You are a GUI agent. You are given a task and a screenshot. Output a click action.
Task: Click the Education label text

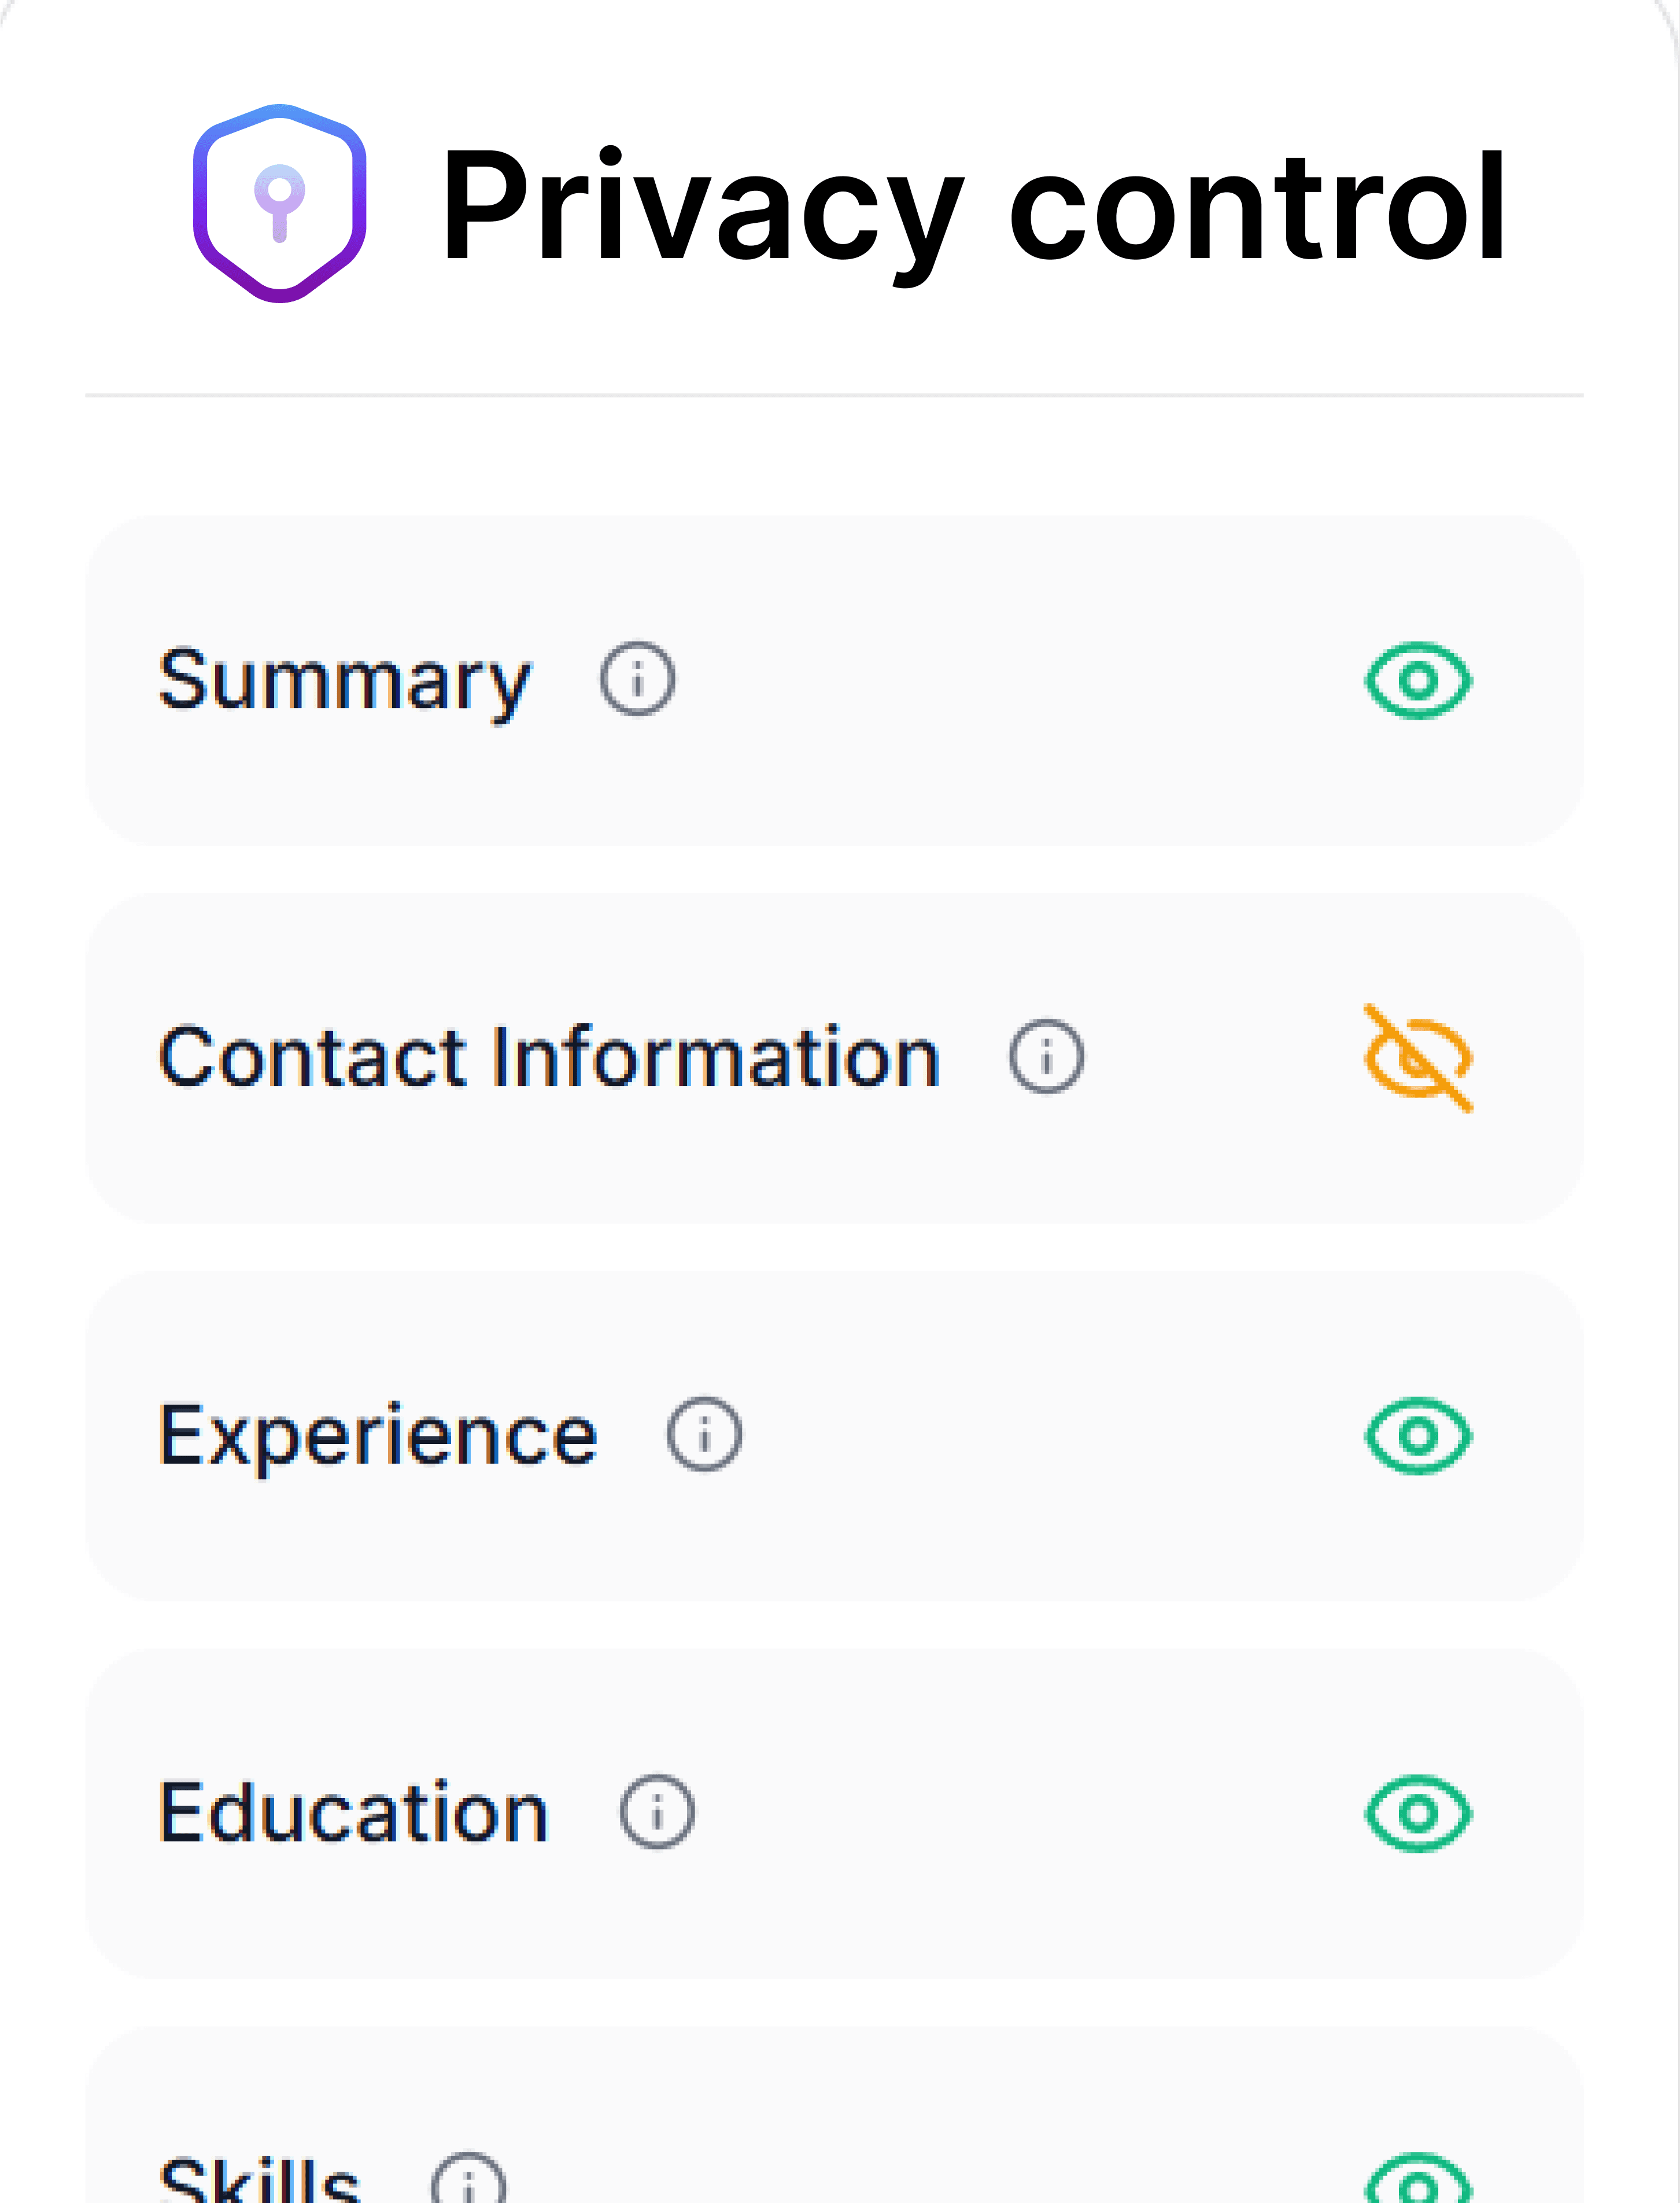coord(353,1813)
